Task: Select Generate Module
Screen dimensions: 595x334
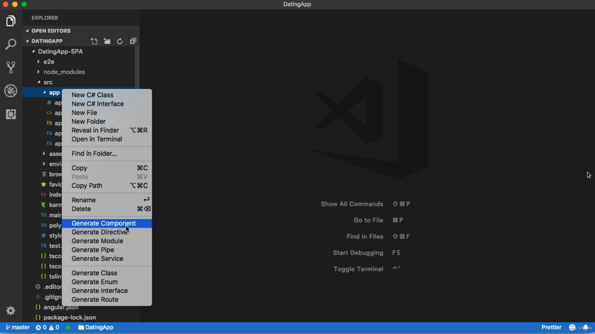Action: (107, 241)
